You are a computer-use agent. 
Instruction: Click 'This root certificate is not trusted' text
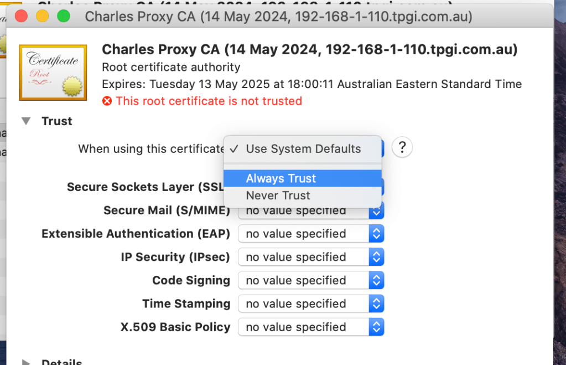[x=209, y=101]
